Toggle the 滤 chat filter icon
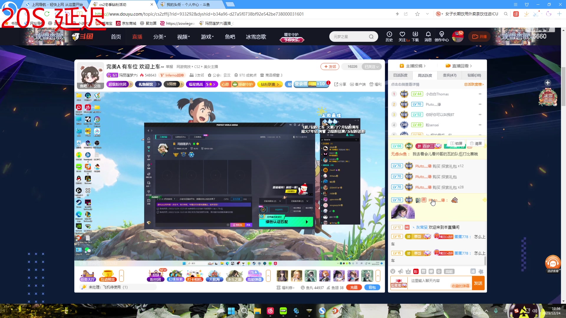The image size is (566, 318). coord(473,271)
